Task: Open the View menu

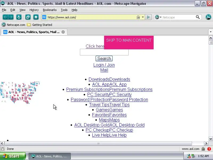Action: [22, 10]
